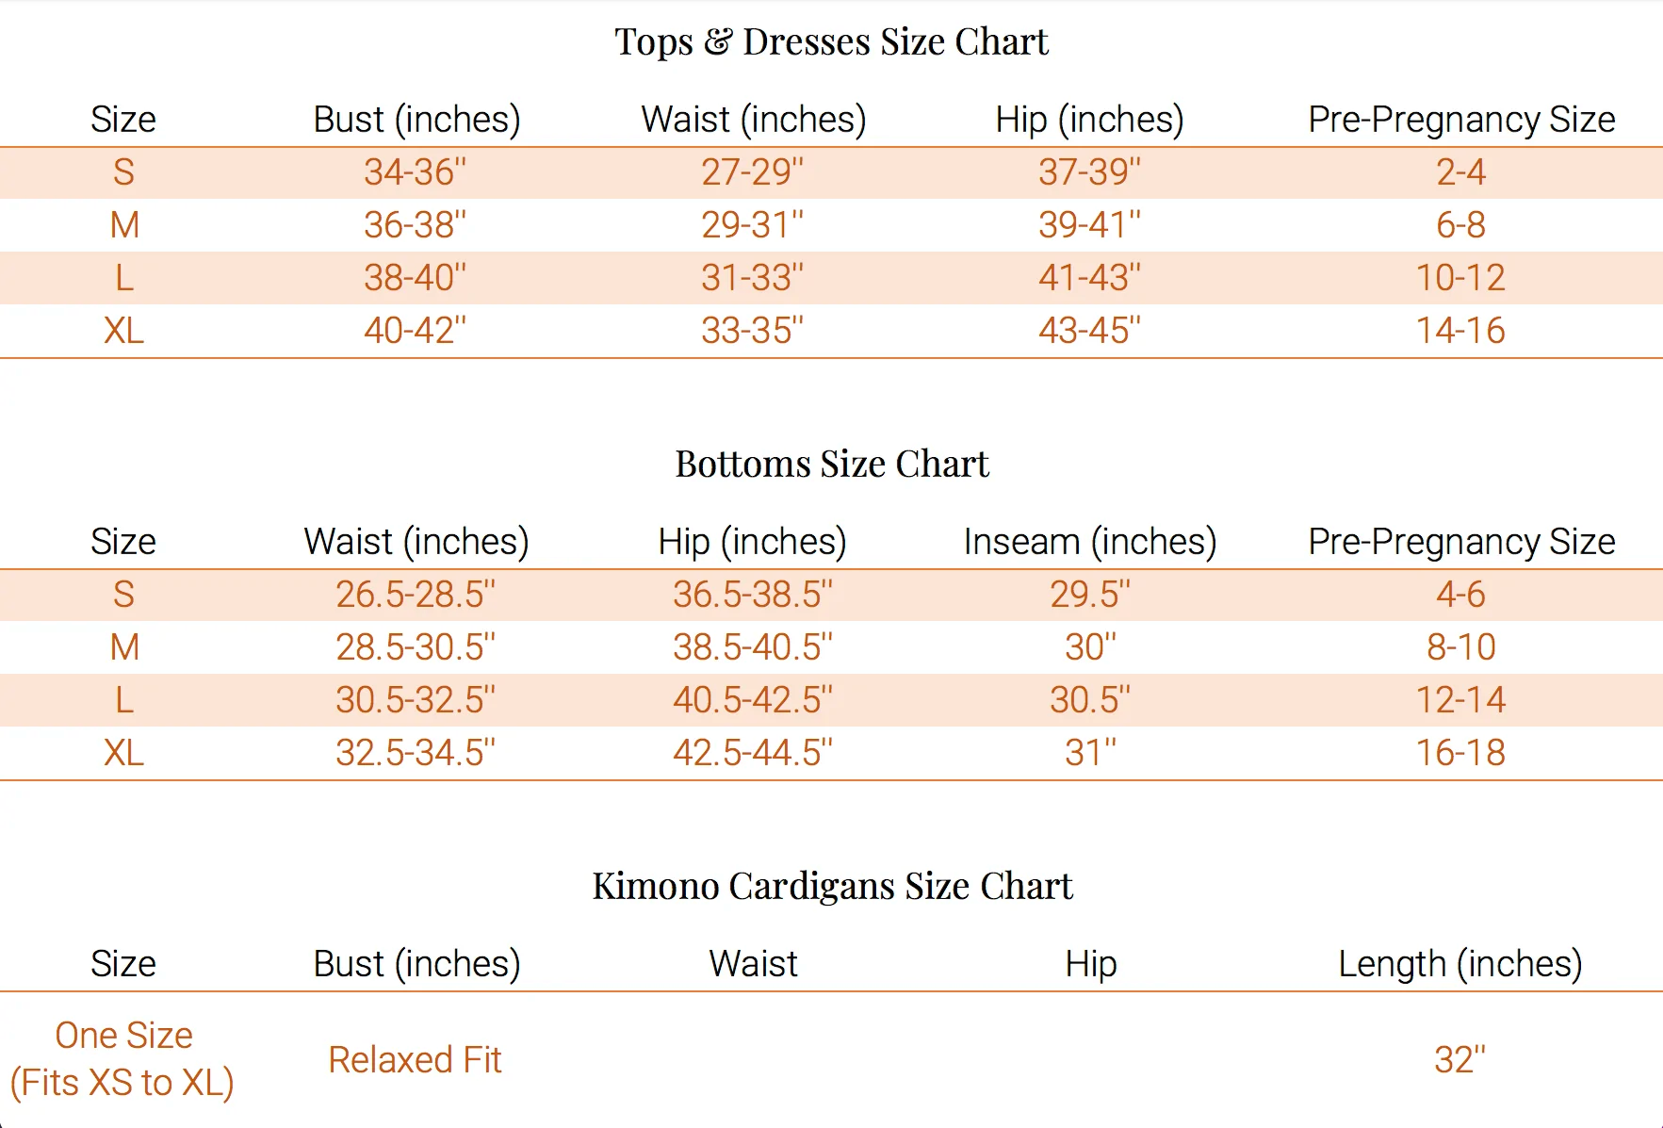1663x1128 pixels.
Task: Click the 16-18 pre-pregnancy size value
Action: 1460,753
